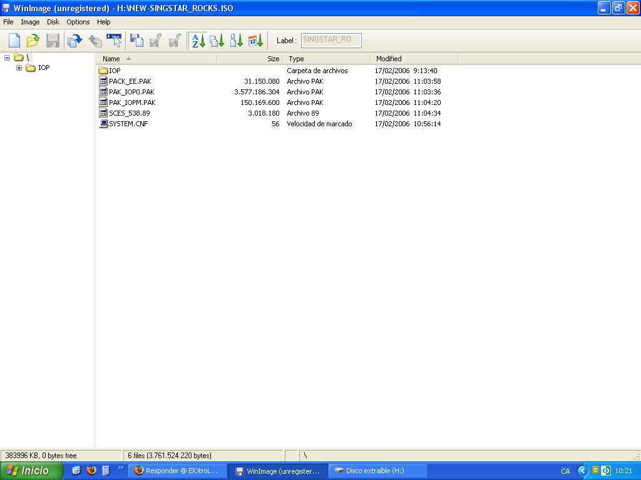
Task: Sort by Type column header
Action: (327, 59)
